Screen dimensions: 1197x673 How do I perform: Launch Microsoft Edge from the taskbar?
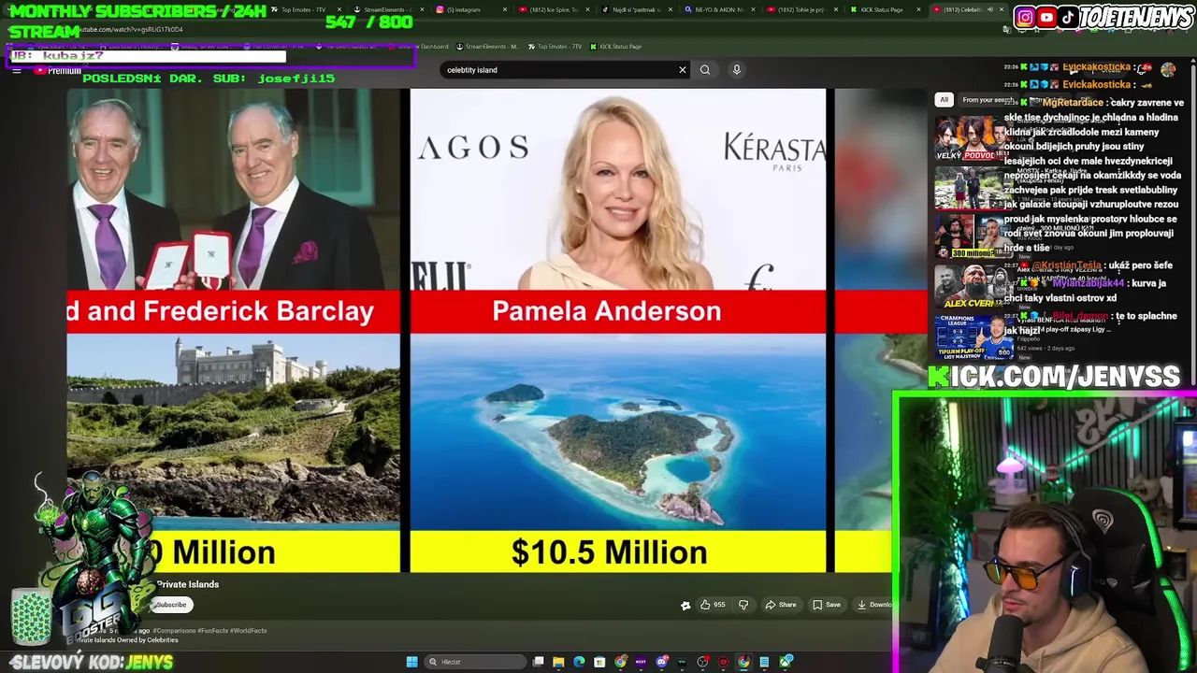click(x=579, y=662)
